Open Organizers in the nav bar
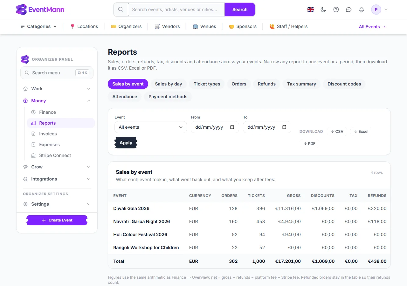This screenshot has width=407, height=286. [126, 26]
